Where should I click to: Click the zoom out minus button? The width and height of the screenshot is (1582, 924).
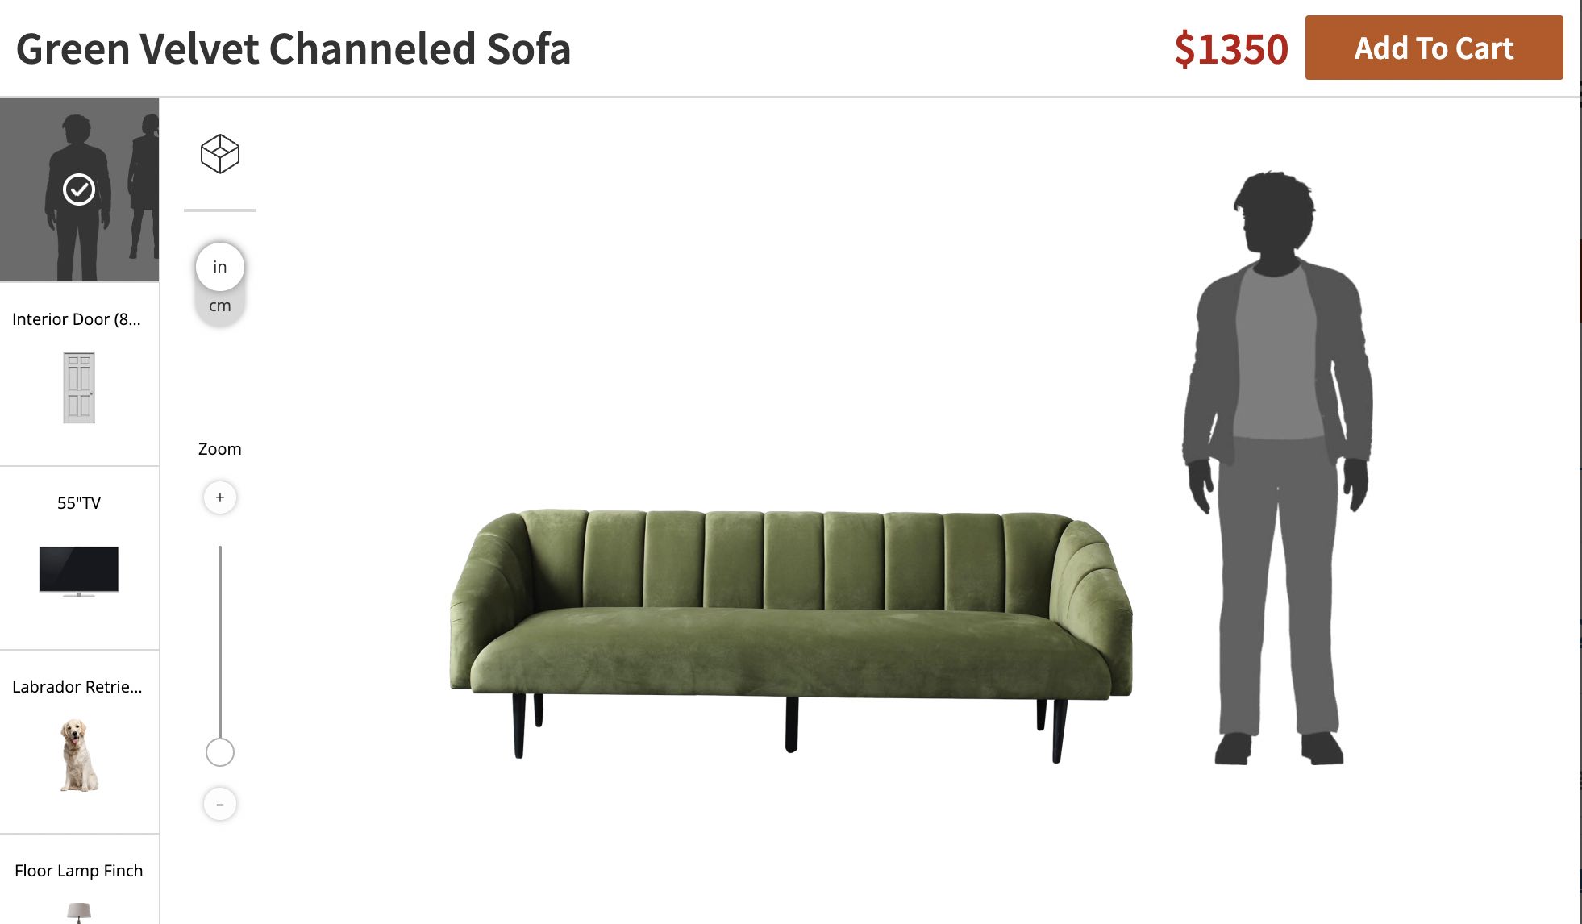(x=219, y=804)
